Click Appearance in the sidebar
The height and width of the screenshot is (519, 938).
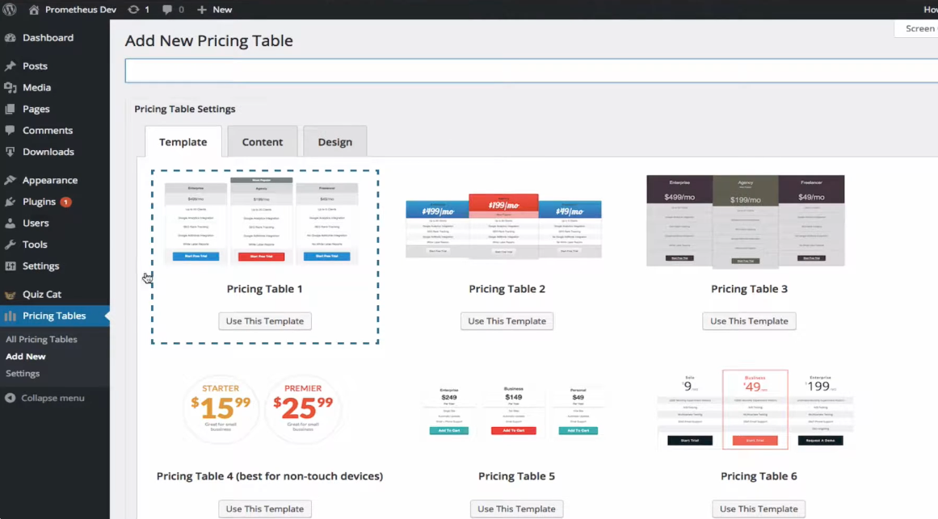coord(49,181)
